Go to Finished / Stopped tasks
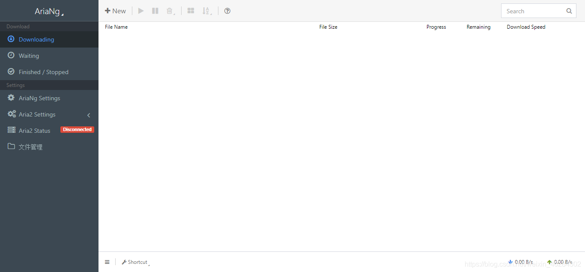This screenshot has height=272, width=585. (43, 72)
